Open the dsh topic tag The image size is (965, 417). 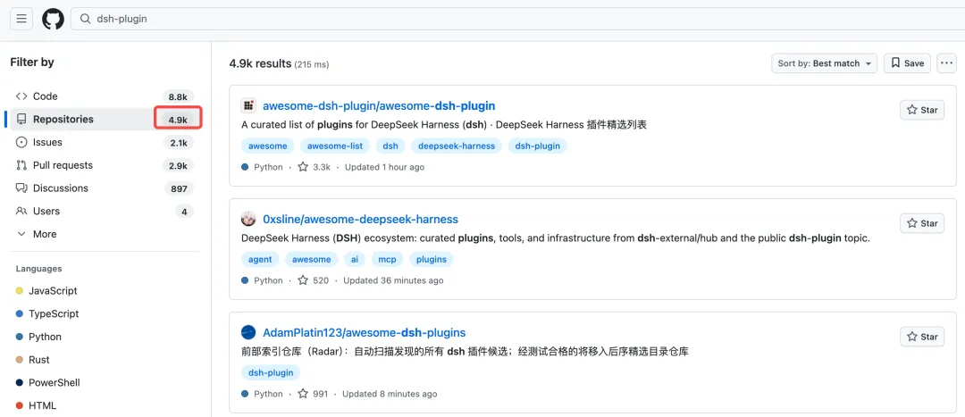pos(390,146)
